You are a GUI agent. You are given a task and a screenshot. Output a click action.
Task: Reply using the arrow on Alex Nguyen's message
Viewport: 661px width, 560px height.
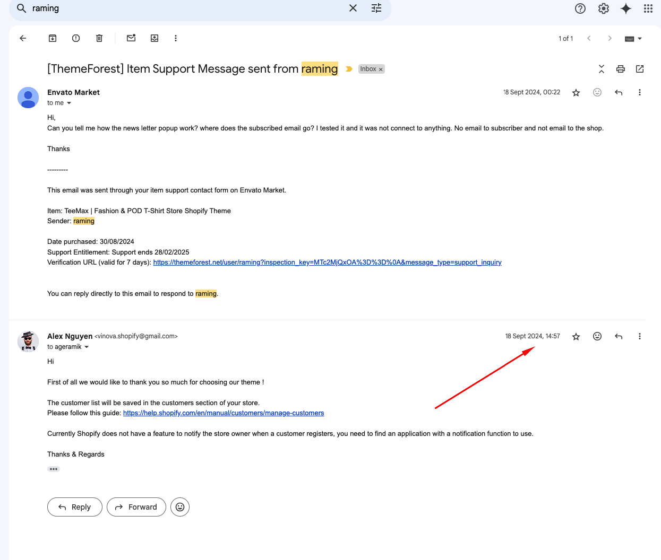619,336
